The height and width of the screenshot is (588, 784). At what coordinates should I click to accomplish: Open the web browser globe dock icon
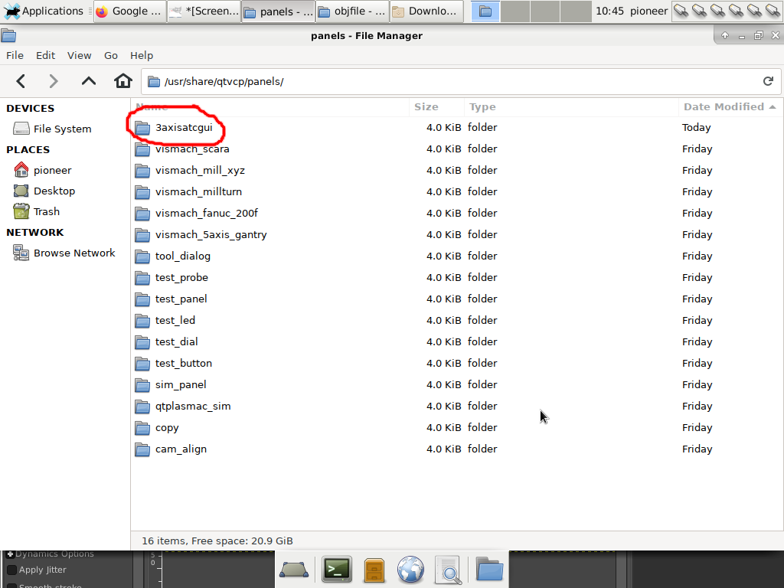411,569
